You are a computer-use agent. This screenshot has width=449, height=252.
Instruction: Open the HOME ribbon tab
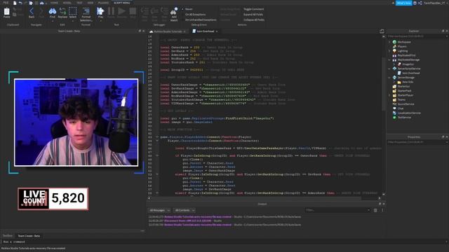(54, 3)
